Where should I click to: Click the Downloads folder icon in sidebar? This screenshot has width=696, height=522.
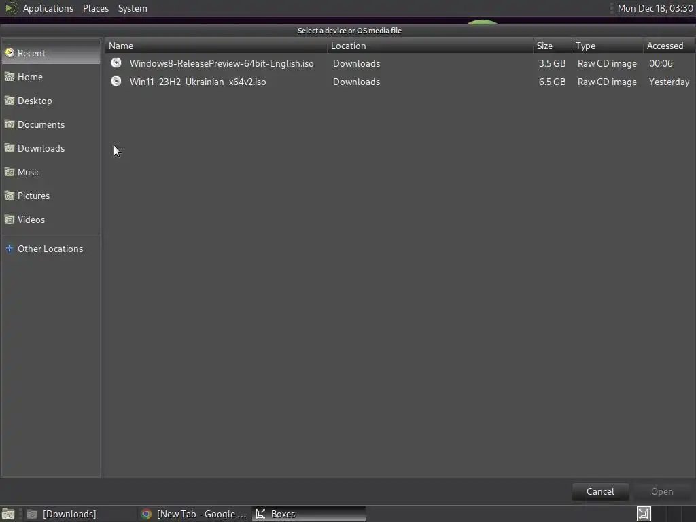10,147
